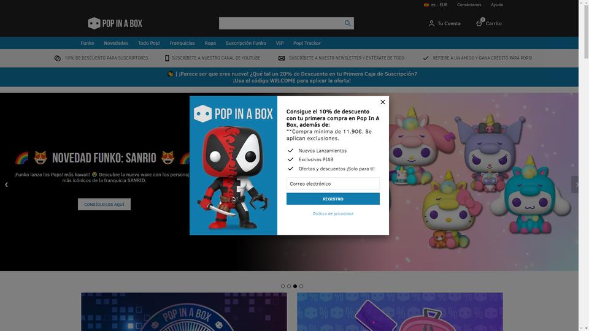
Task: Click the Pop In A Box header logo
Action: coord(115,23)
